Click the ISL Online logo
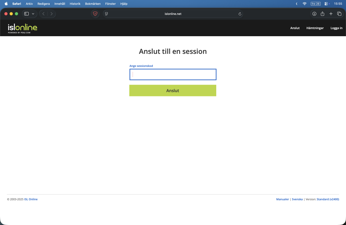The width and height of the screenshot is (346, 225). (22, 28)
